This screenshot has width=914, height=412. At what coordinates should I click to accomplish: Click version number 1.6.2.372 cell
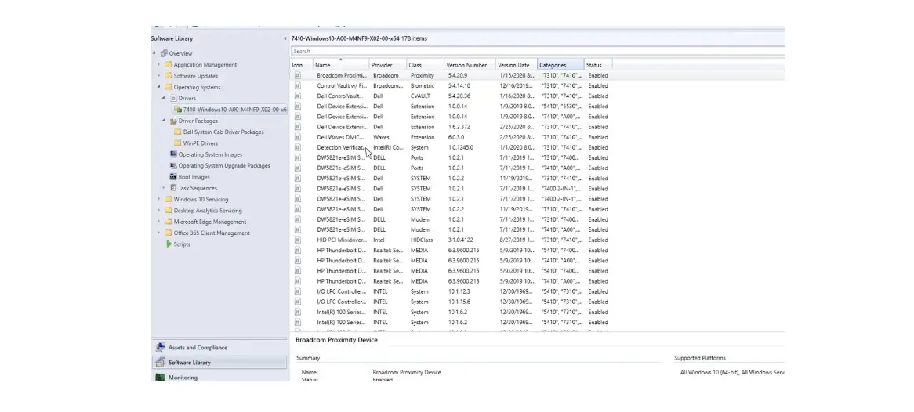coord(459,127)
